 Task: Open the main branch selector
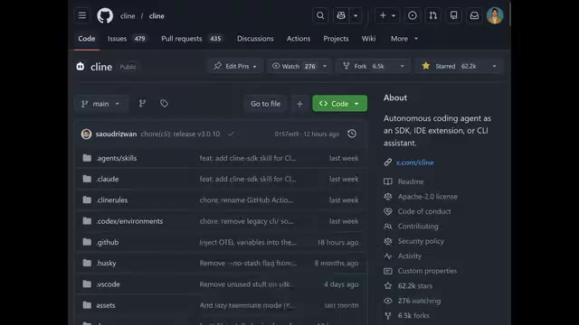[x=100, y=104]
